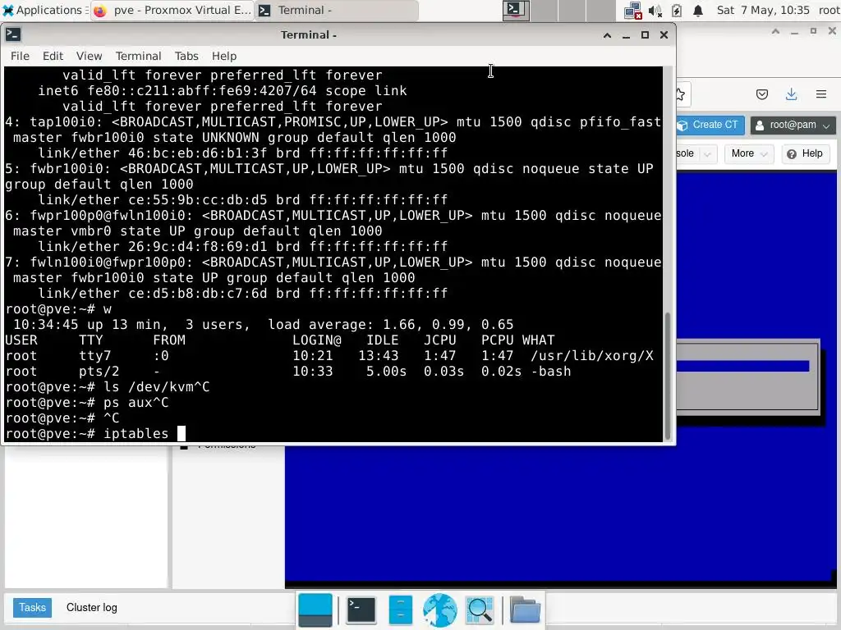841x630 pixels.
Task: Maximize the Firefox window behind Terminal
Action: [x=813, y=32]
